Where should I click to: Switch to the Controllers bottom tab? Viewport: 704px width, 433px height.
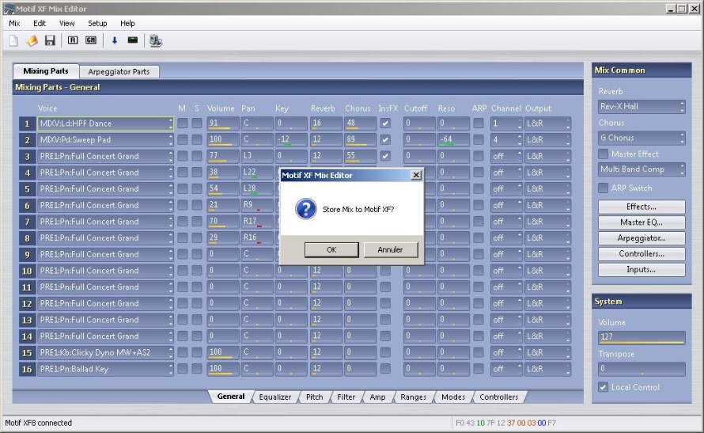point(499,397)
